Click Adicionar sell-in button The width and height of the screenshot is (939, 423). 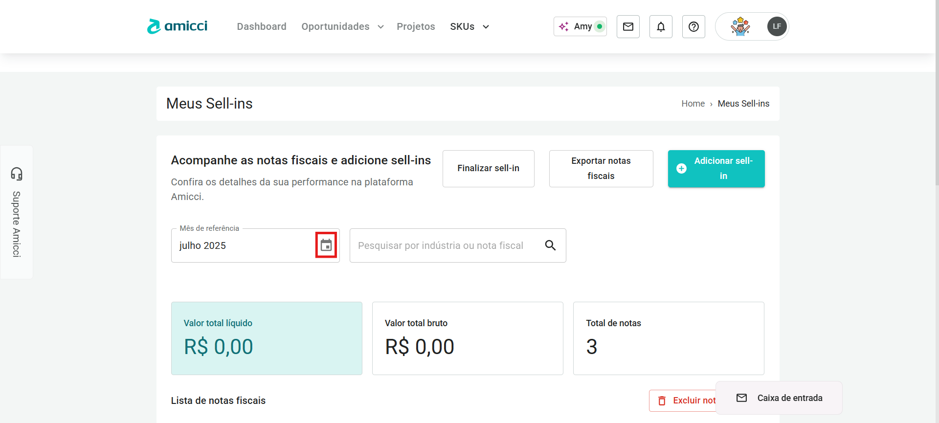tap(716, 168)
